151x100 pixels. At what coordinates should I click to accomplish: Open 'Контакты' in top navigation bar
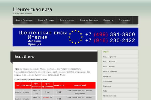[108, 20]
